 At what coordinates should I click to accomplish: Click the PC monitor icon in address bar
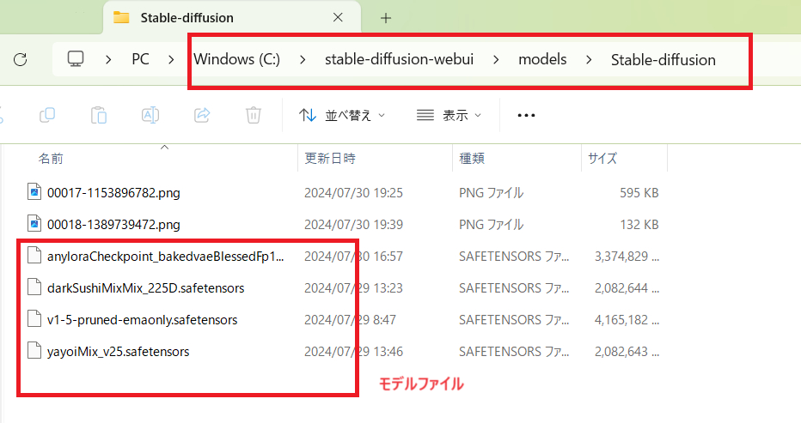[x=76, y=59]
